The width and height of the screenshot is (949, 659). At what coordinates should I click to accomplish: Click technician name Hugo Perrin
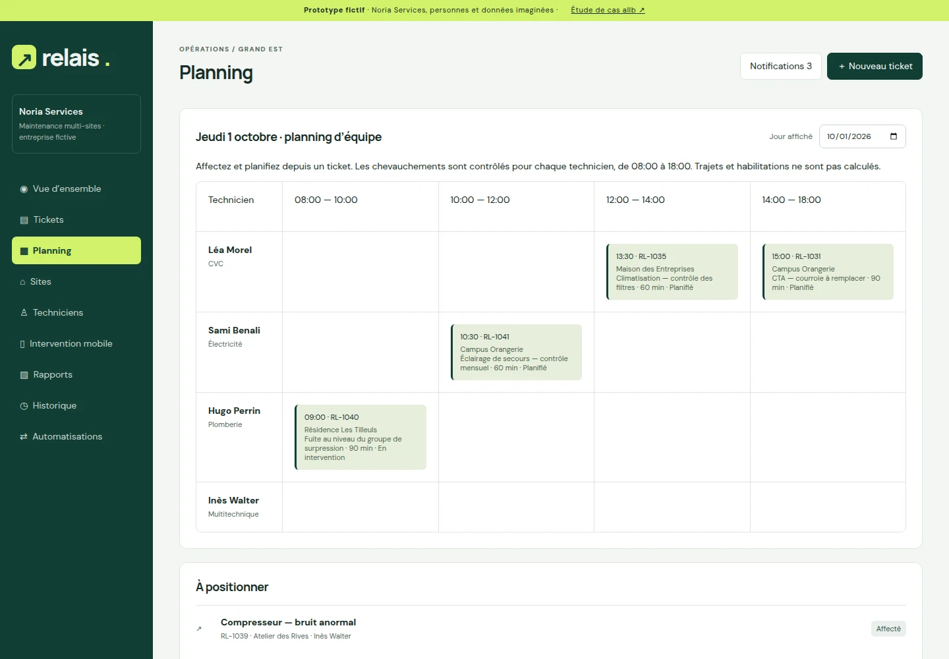click(x=234, y=411)
